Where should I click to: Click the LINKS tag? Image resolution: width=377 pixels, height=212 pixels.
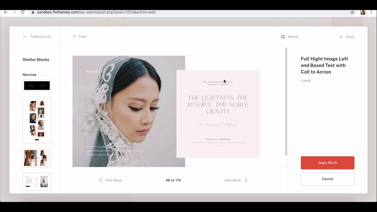point(306,81)
